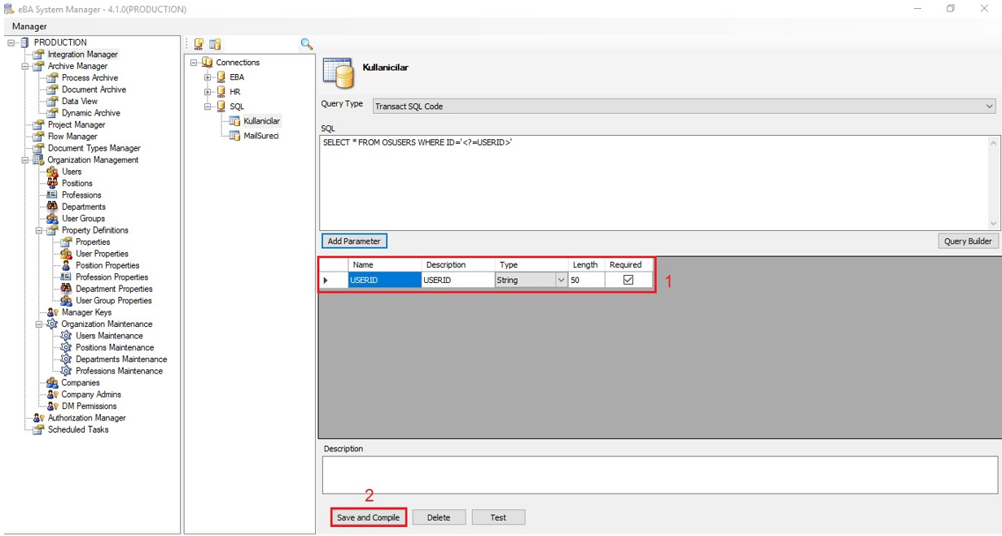Open Manager Keys icon in tree

tap(52, 312)
